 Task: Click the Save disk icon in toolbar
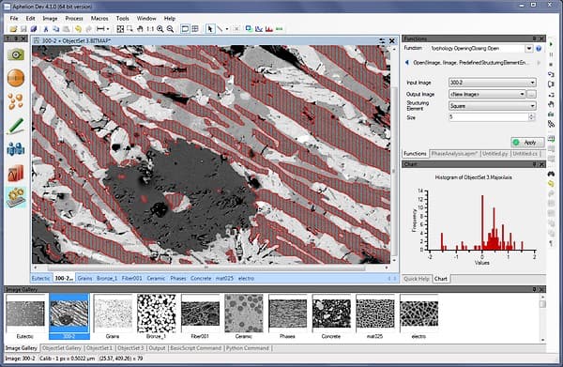click(23, 29)
